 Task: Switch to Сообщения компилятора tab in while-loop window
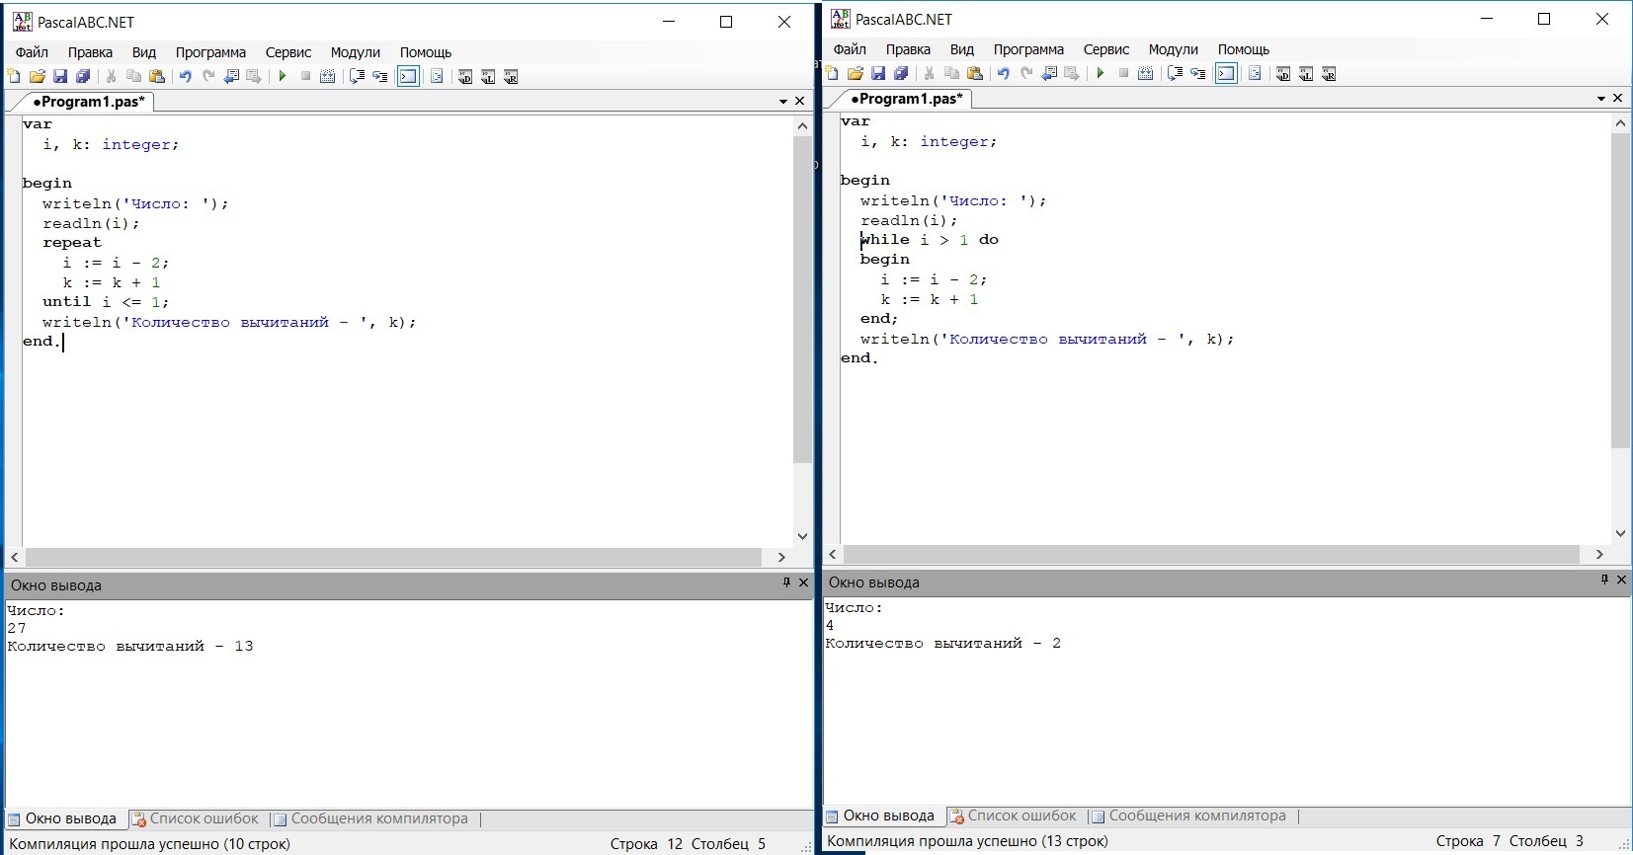(x=1189, y=816)
